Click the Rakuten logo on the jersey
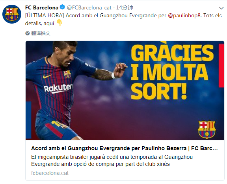This screenshot has height=184, width=227. tap(58, 88)
